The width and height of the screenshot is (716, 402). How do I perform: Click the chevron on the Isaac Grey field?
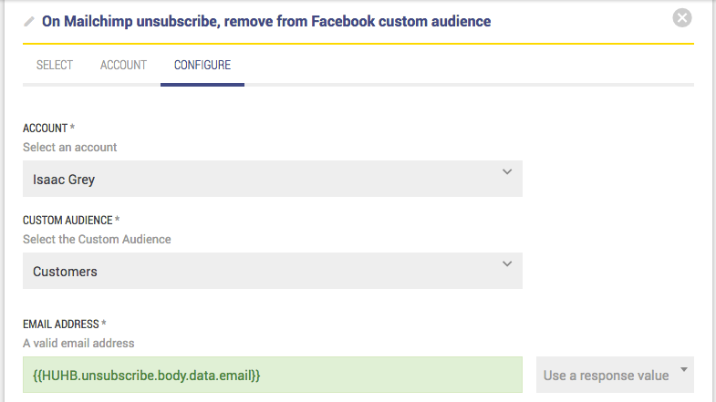click(507, 172)
